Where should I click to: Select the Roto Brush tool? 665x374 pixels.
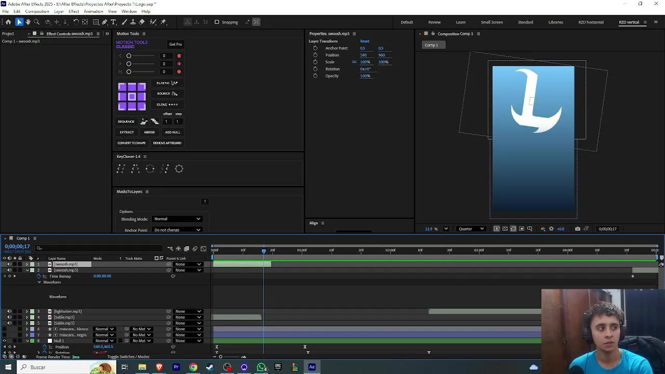coord(153,22)
